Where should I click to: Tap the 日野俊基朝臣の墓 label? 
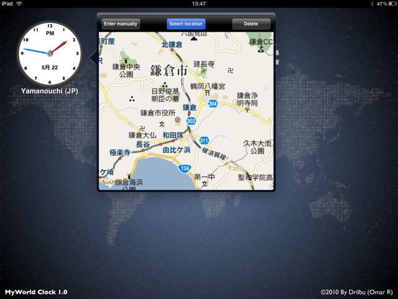coord(165,95)
